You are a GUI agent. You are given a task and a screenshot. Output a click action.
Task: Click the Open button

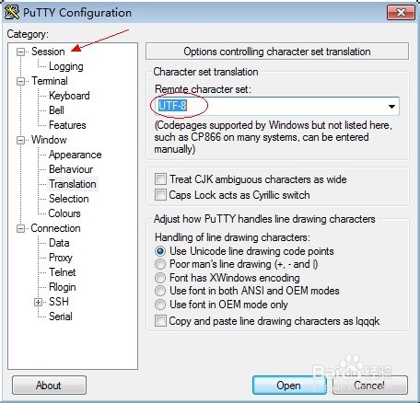click(288, 386)
